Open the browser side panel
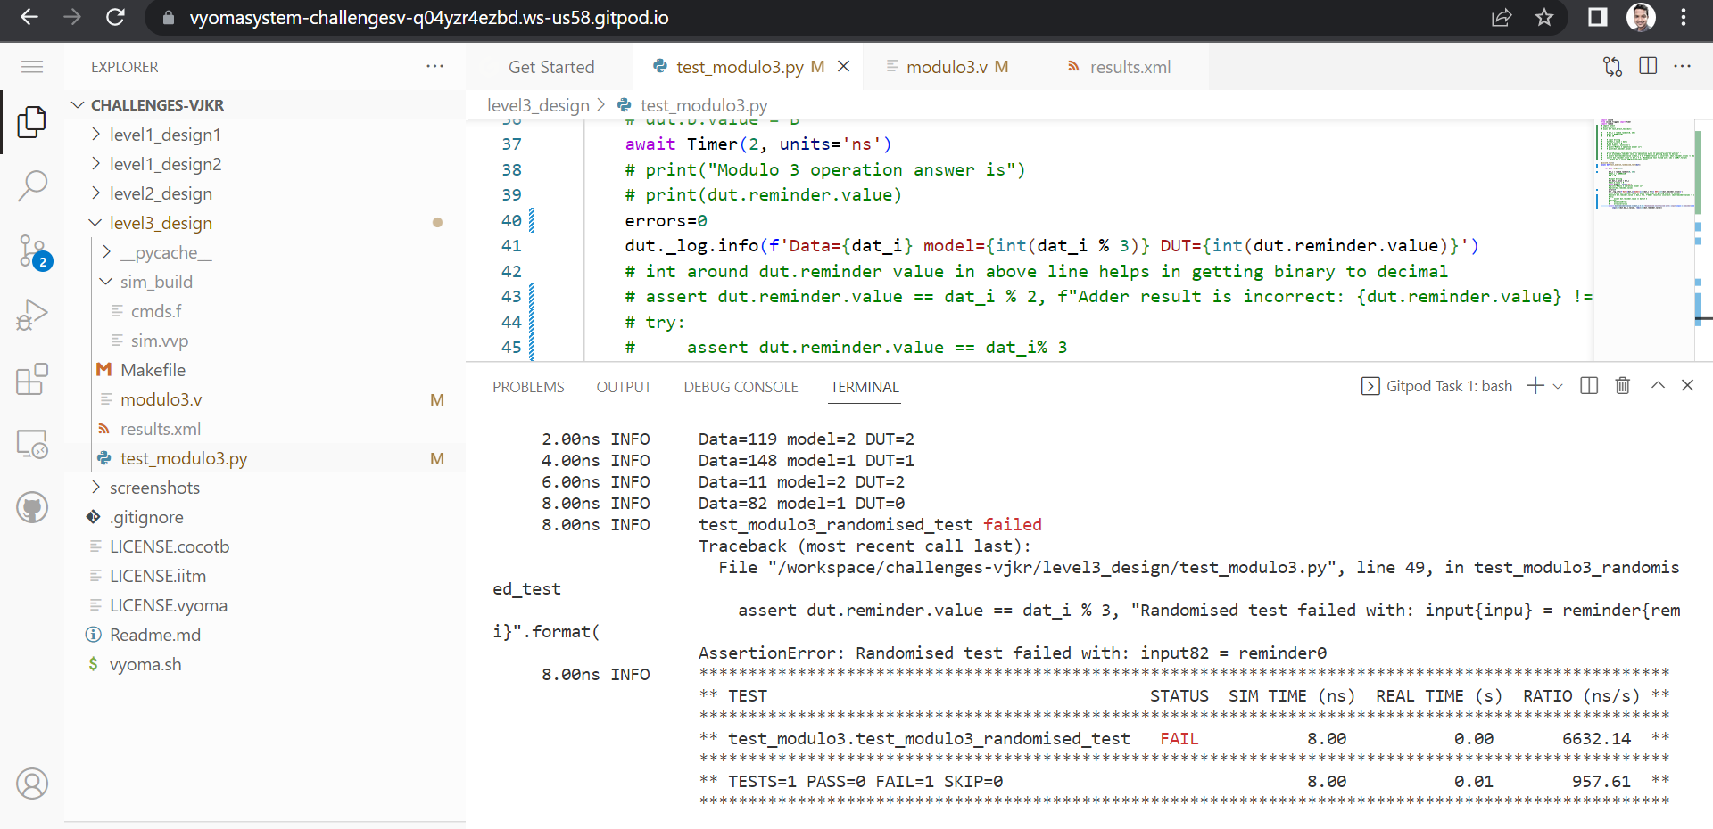 (1597, 17)
